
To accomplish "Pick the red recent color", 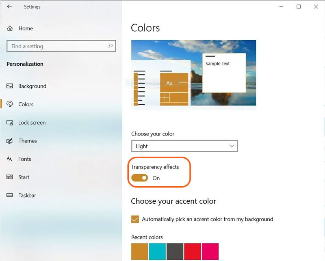I will click(x=193, y=252).
